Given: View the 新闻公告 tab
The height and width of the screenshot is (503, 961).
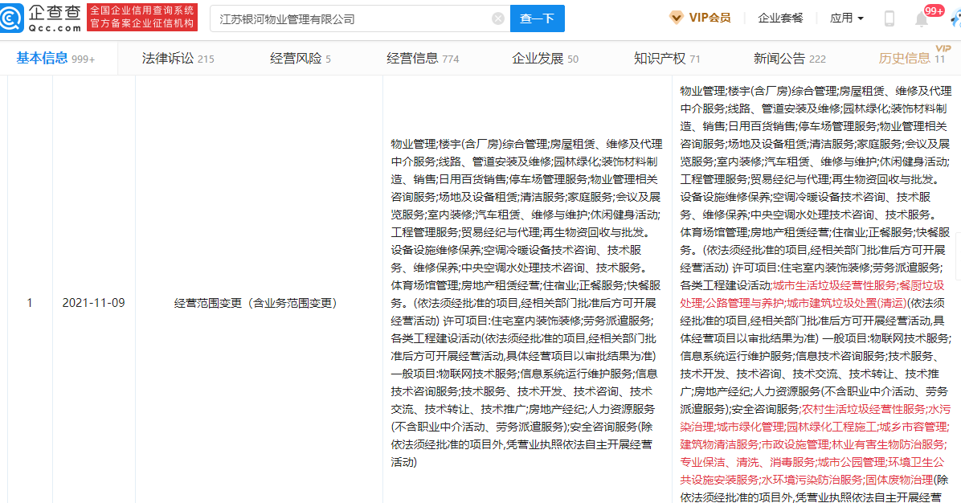Looking at the screenshot, I should [x=789, y=58].
